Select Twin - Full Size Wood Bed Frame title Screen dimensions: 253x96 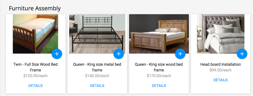tap(35, 67)
